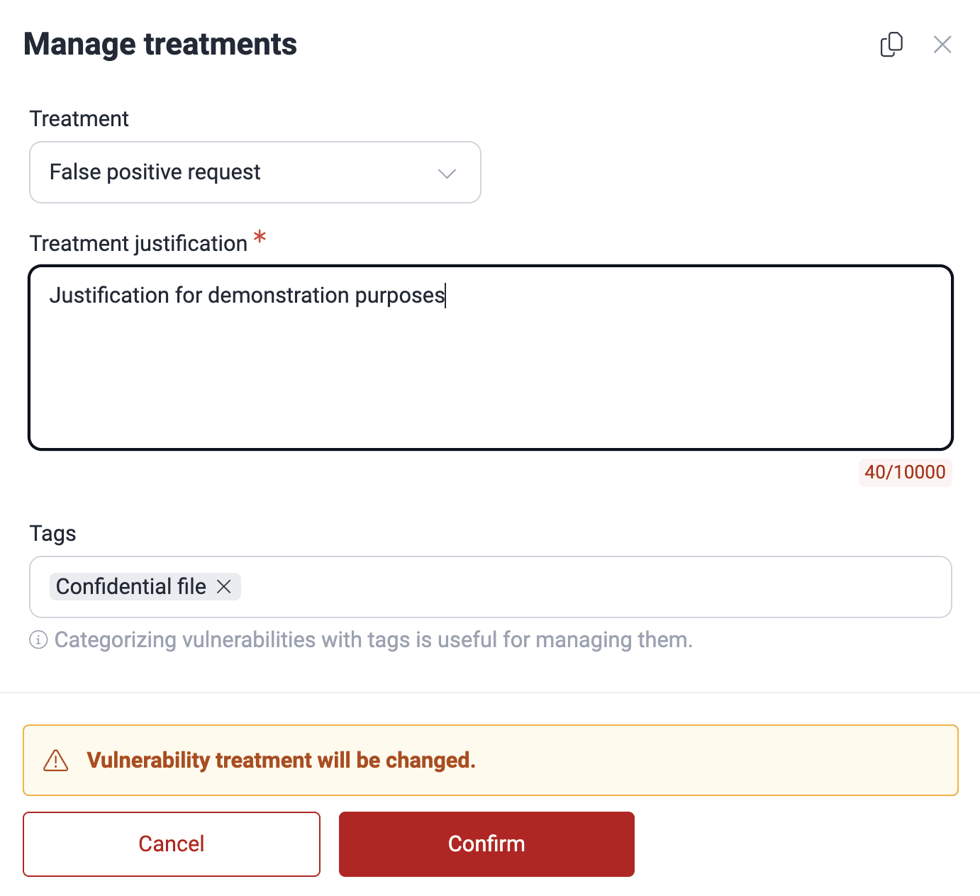980x896 pixels.
Task: Click the Manage treatments heading
Action: (x=161, y=43)
